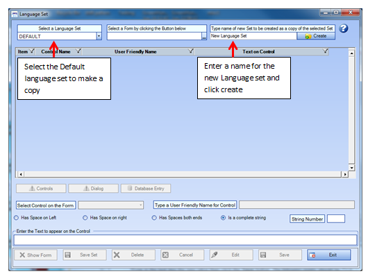Image resolution: width=368 pixels, height=276 pixels.
Task: Click the Dialog button
Action: (x=94, y=189)
